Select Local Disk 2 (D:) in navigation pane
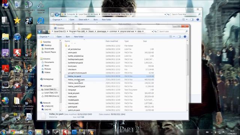Viewport: 240px width, 135px height. pyautogui.click(x=51, y=93)
